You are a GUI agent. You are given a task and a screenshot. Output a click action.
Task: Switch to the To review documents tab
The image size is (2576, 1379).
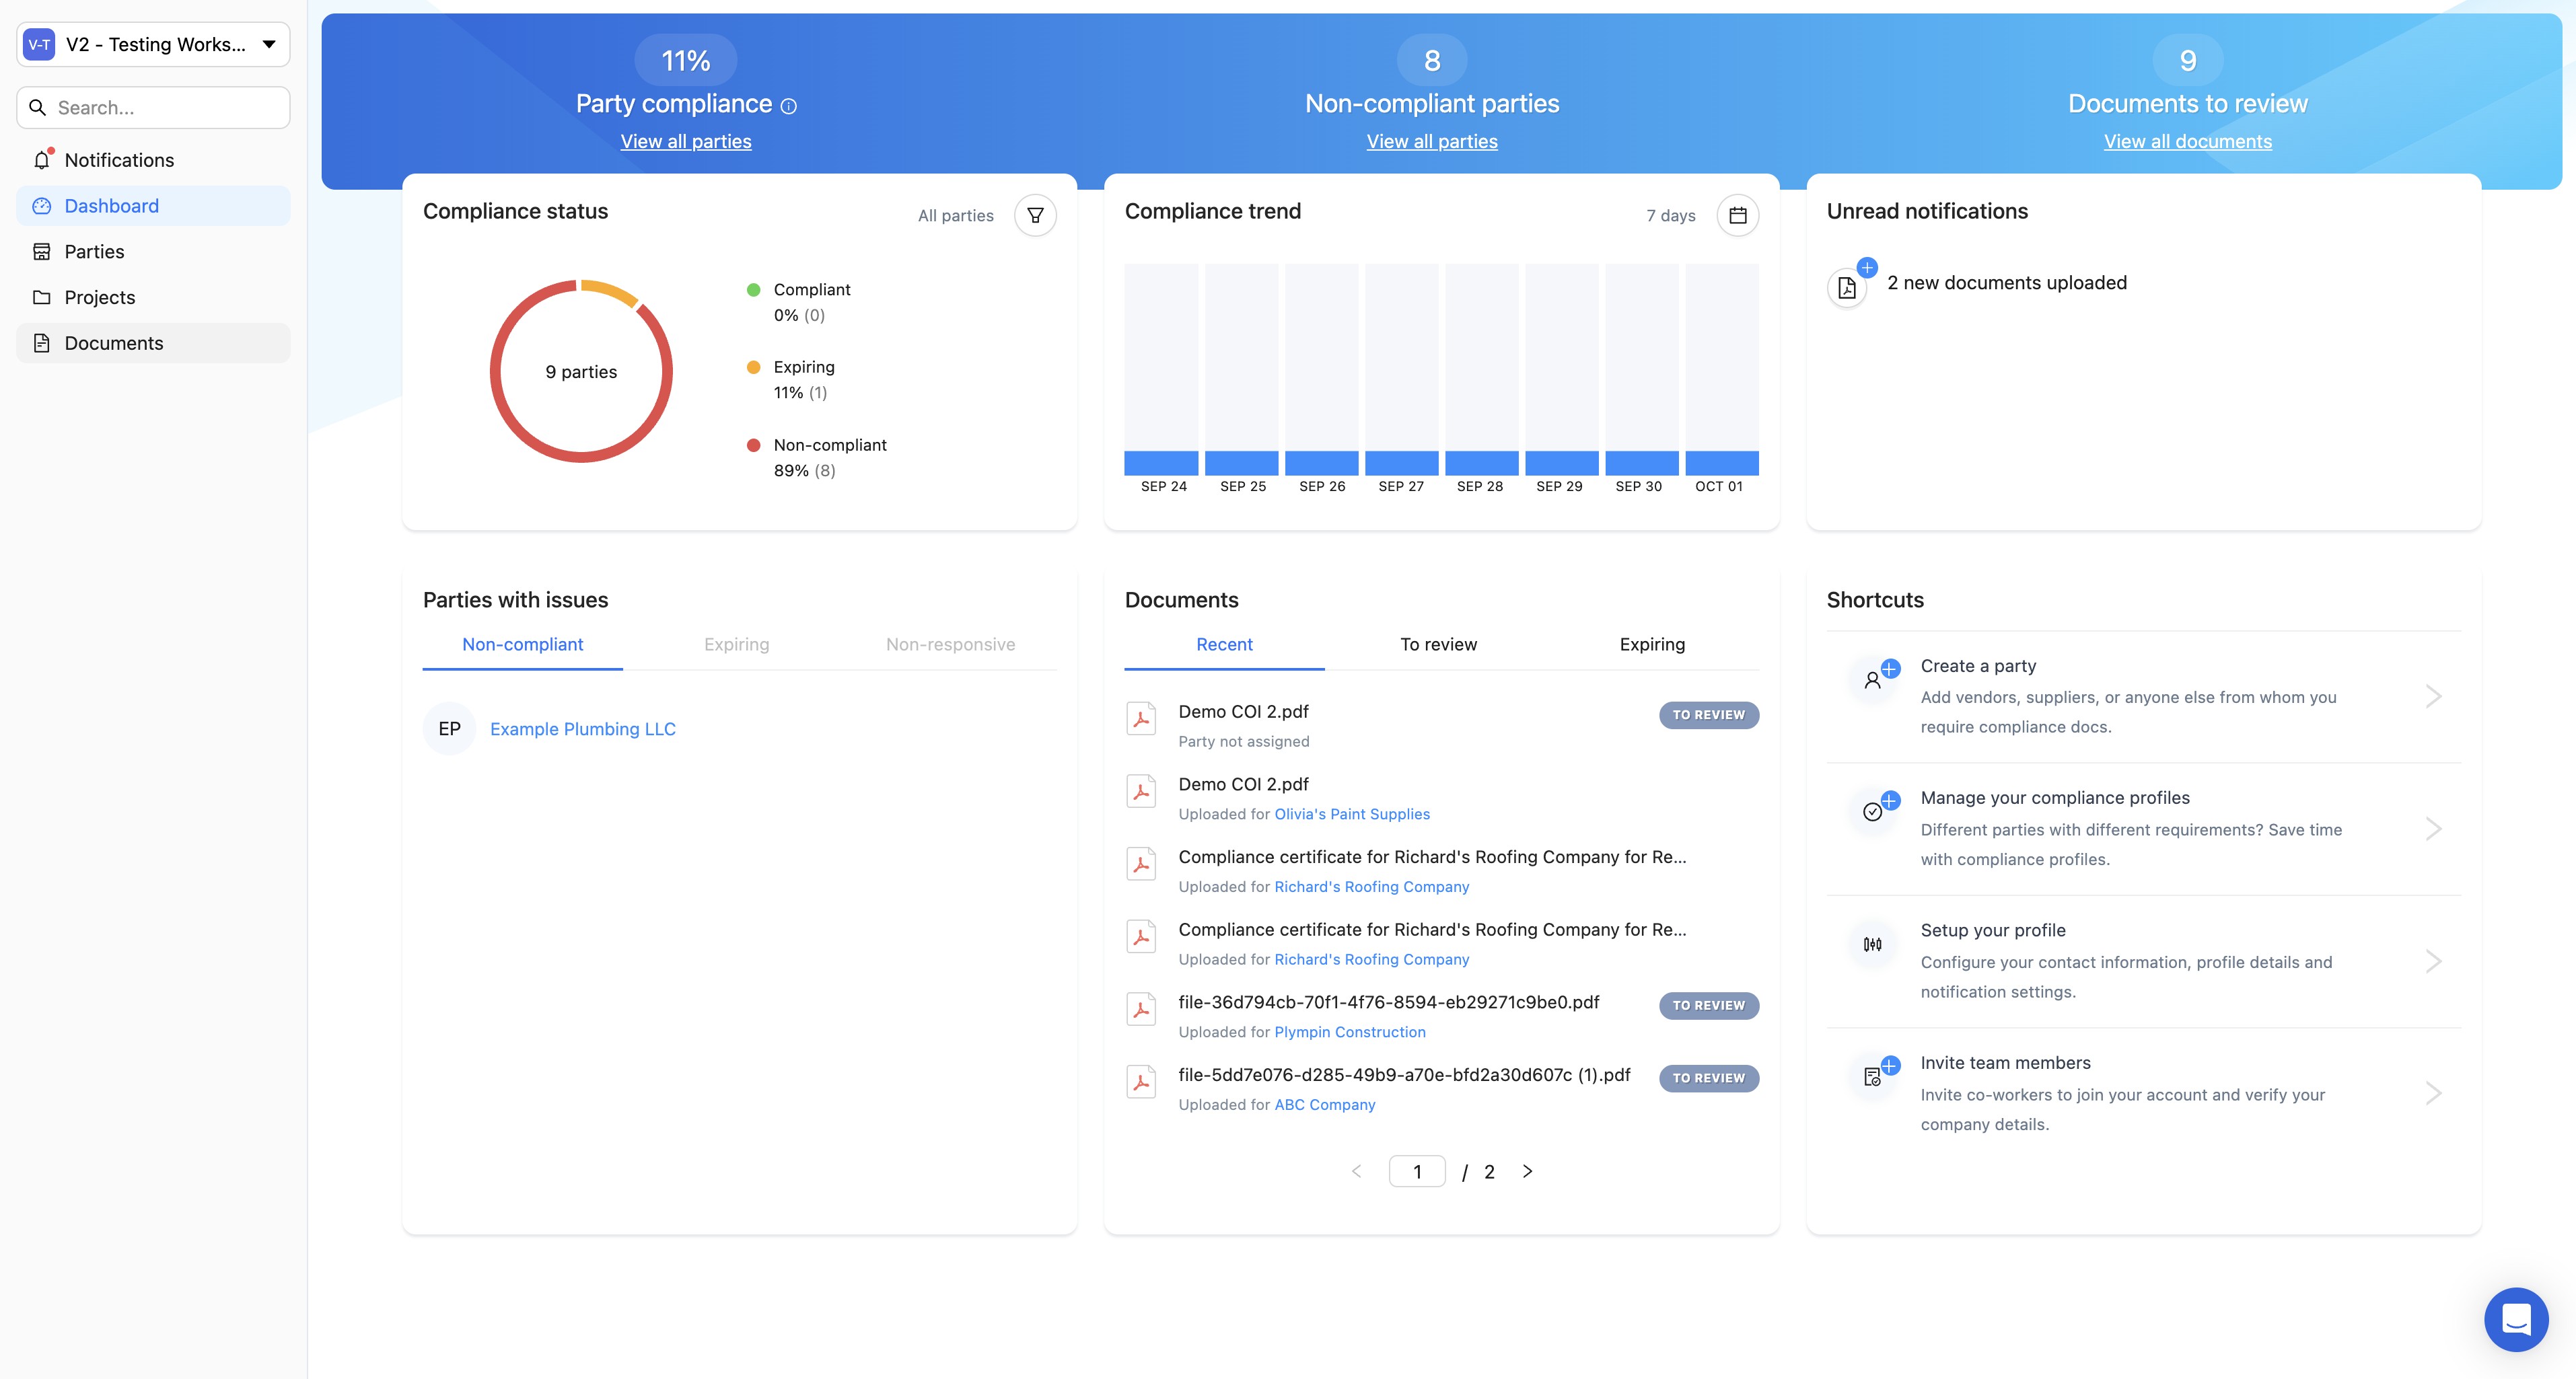[1438, 644]
